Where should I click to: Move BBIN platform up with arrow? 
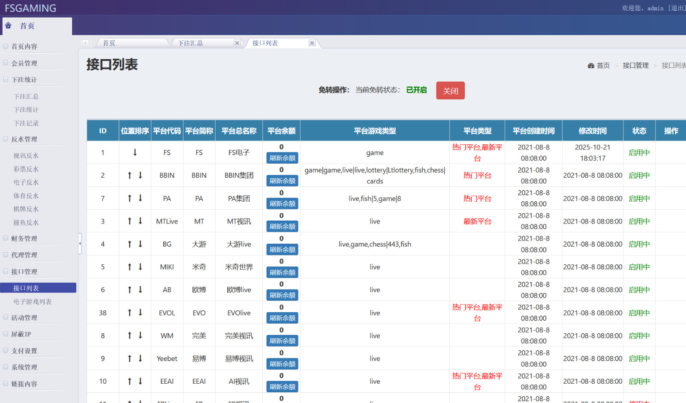(129, 175)
